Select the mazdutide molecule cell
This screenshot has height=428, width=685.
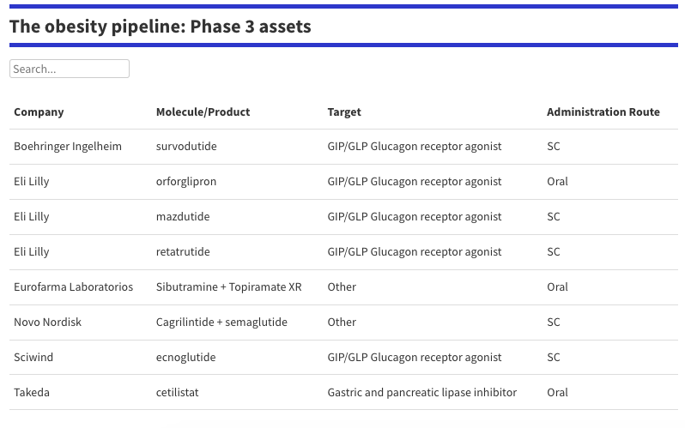[183, 217]
